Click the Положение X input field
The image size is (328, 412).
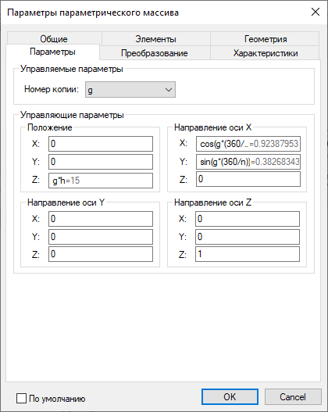[101, 144]
